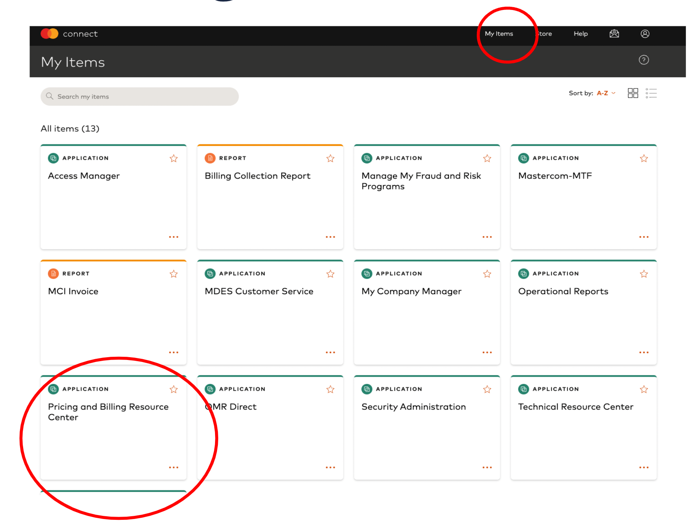The height and width of the screenshot is (523, 691).
Task: Switch to list view layout
Action: [x=651, y=93]
